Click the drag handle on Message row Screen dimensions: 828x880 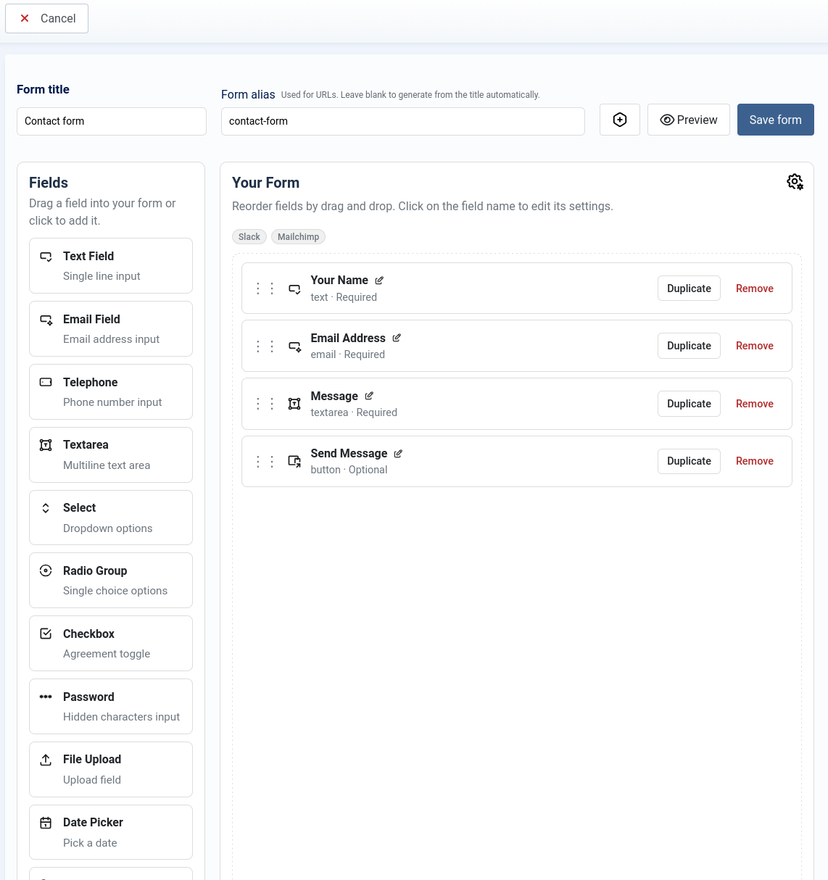(265, 404)
